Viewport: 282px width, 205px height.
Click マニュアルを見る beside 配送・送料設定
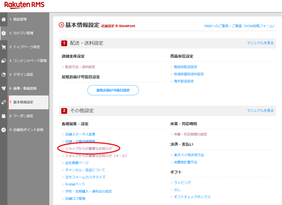(260, 43)
